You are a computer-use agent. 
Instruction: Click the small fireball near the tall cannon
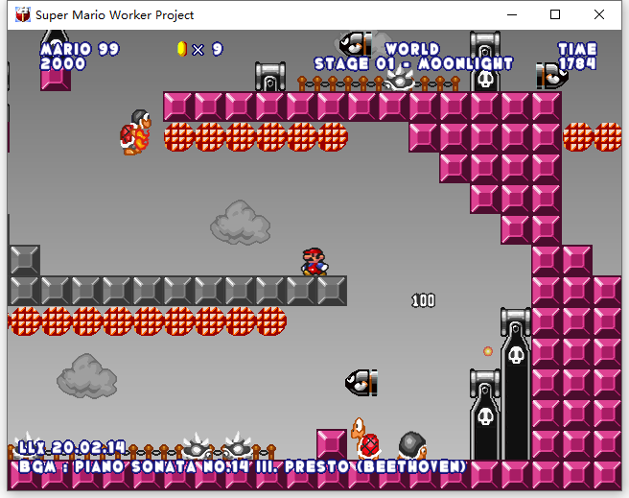coord(488,351)
